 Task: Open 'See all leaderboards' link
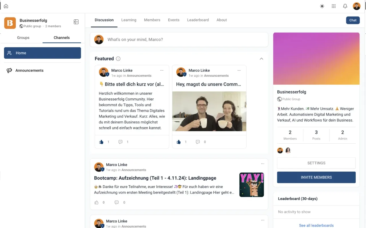316,225
